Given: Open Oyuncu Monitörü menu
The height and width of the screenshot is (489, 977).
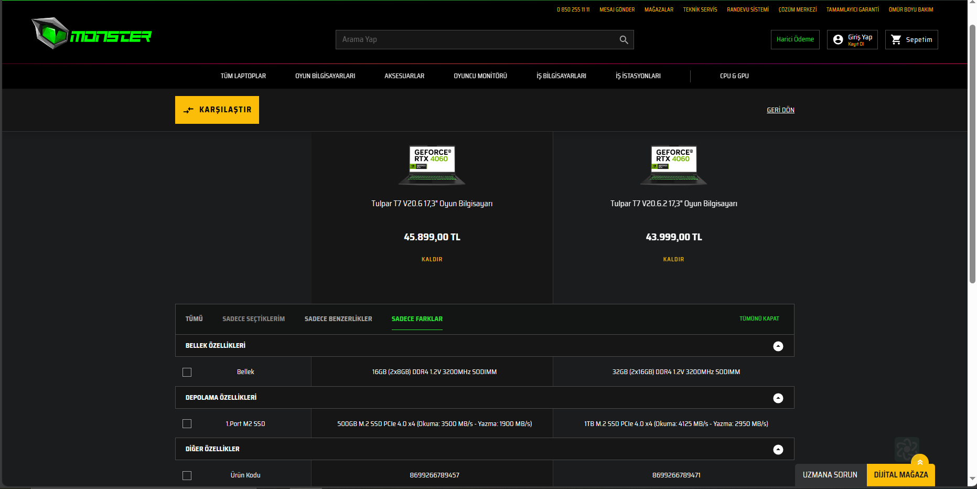Looking at the screenshot, I should pyautogui.click(x=480, y=76).
